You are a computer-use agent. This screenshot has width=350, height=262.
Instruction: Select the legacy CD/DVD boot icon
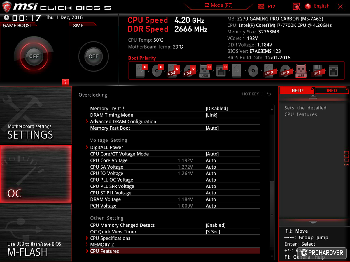coord(253,71)
